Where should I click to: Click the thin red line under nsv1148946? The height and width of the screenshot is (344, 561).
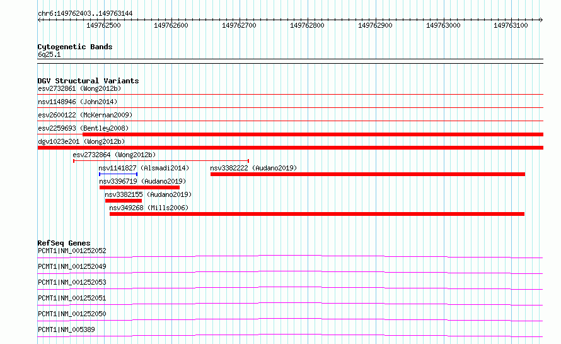291,108
